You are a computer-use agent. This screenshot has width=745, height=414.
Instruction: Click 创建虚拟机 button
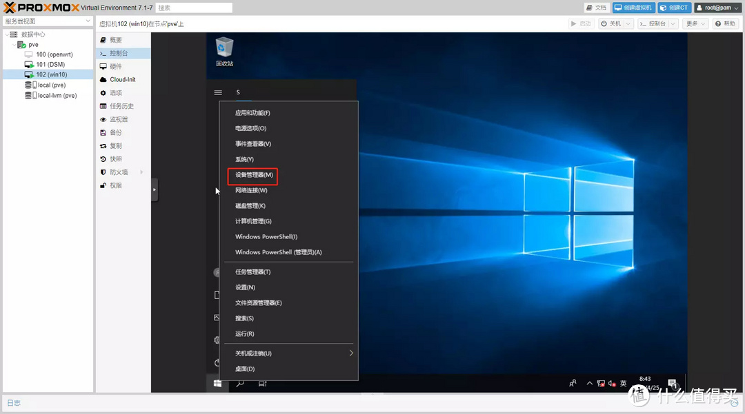click(x=634, y=8)
